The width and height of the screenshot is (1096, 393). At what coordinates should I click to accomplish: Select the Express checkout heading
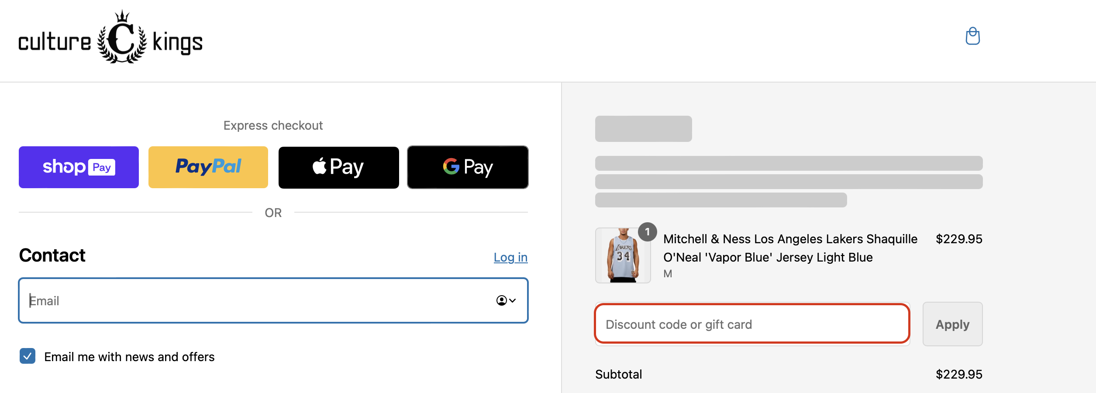tap(273, 125)
